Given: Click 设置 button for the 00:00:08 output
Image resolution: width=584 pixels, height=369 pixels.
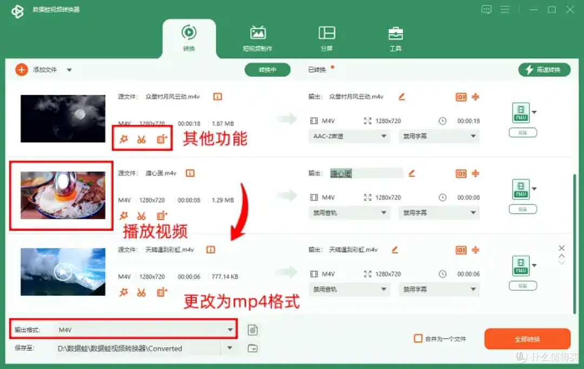Looking at the screenshot, I should (x=523, y=210).
